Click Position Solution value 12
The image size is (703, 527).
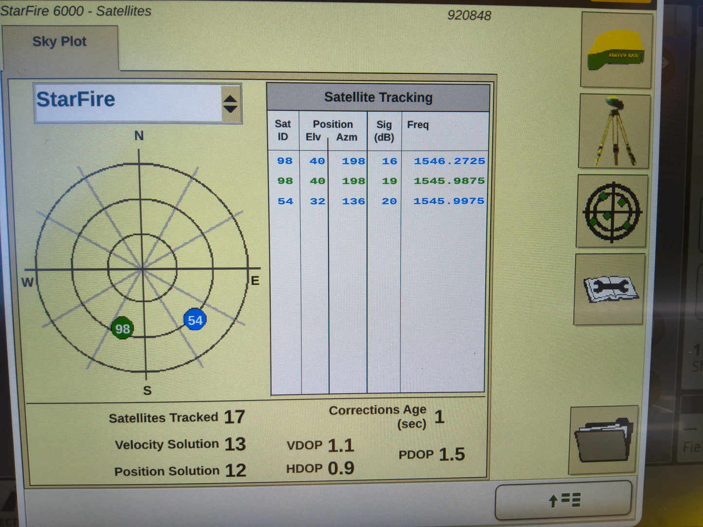coord(235,470)
